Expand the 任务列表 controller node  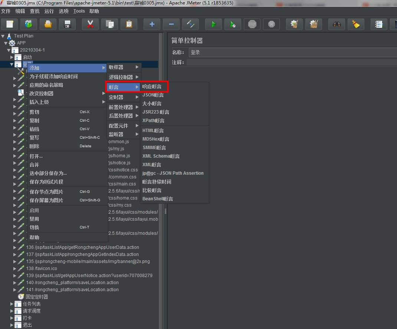(x=12, y=304)
